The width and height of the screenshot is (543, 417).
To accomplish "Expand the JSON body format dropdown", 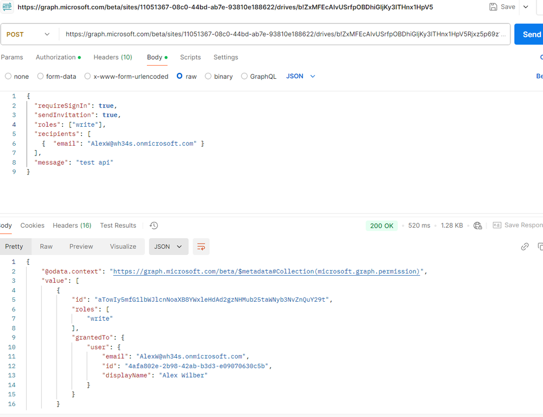I will click(300, 76).
